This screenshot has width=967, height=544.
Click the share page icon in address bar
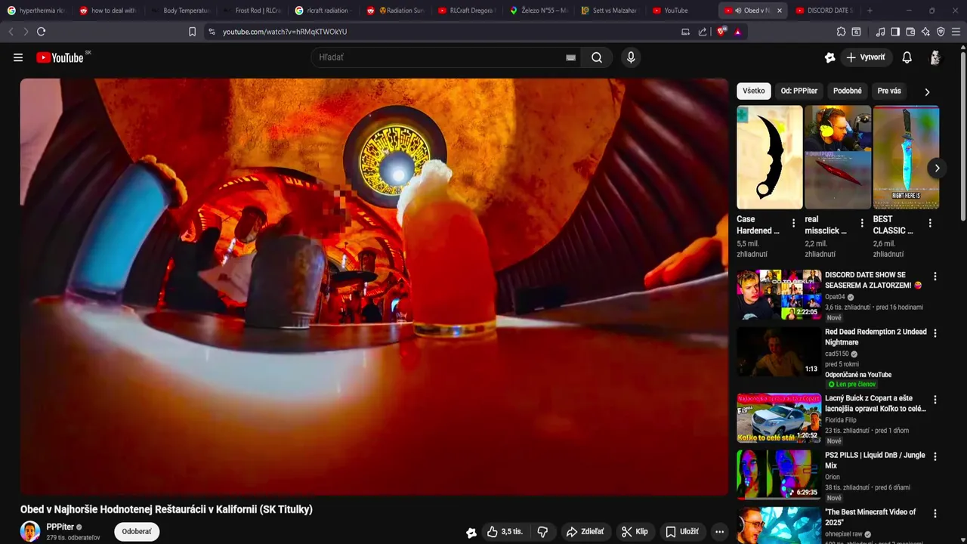703,32
